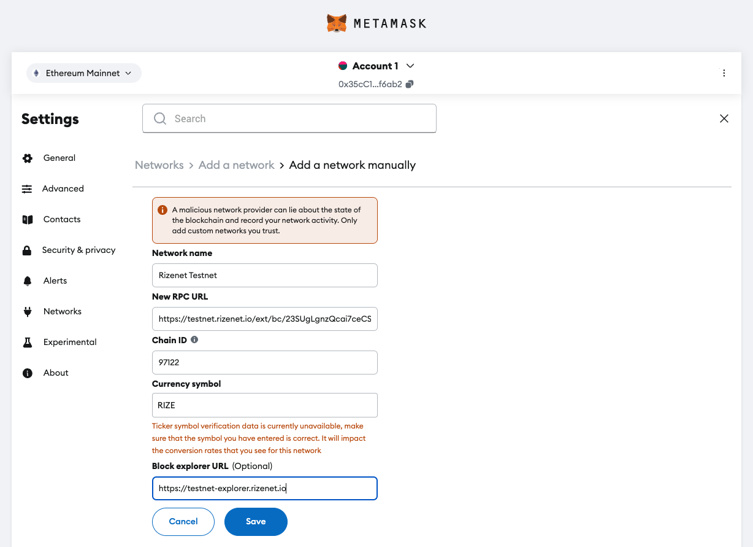
Task: Open the Networks settings section
Action: click(62, 311)
